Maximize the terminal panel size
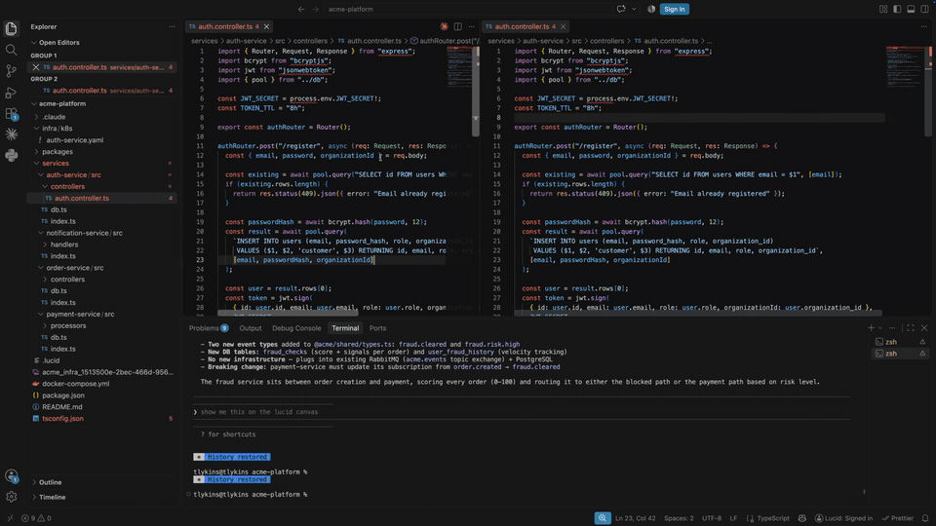Image resolution: width=936 pixels, height=526 pixels. click(911, 328)
